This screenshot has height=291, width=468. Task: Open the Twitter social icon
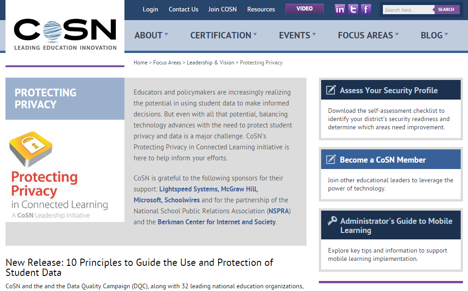pos(353,9)
